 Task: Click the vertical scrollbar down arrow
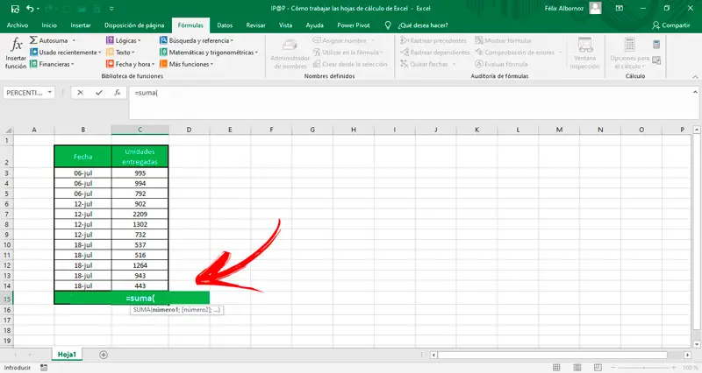click(696, 344)
